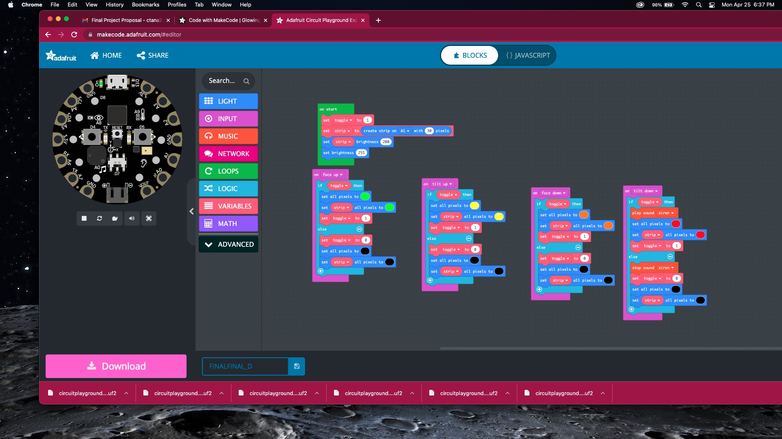Open the MUSIC blocks category
This screenshot has width=782, height=439.
pos(228,136)
